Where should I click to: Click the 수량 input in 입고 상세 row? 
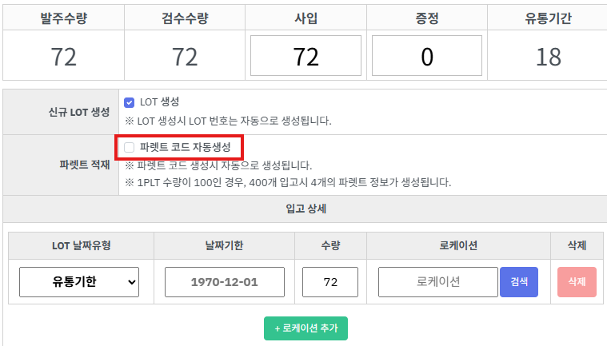[x=329, y=282]
